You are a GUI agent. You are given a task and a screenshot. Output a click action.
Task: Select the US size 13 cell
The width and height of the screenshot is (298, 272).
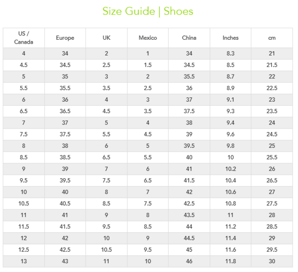(23, 262)
